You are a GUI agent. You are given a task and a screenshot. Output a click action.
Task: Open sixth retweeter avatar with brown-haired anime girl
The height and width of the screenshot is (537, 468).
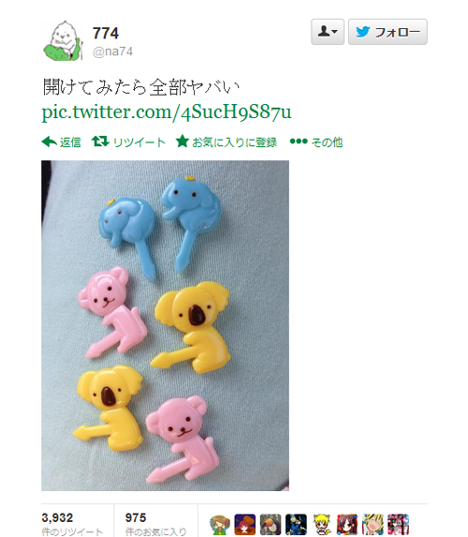click(x=347, y=524)
